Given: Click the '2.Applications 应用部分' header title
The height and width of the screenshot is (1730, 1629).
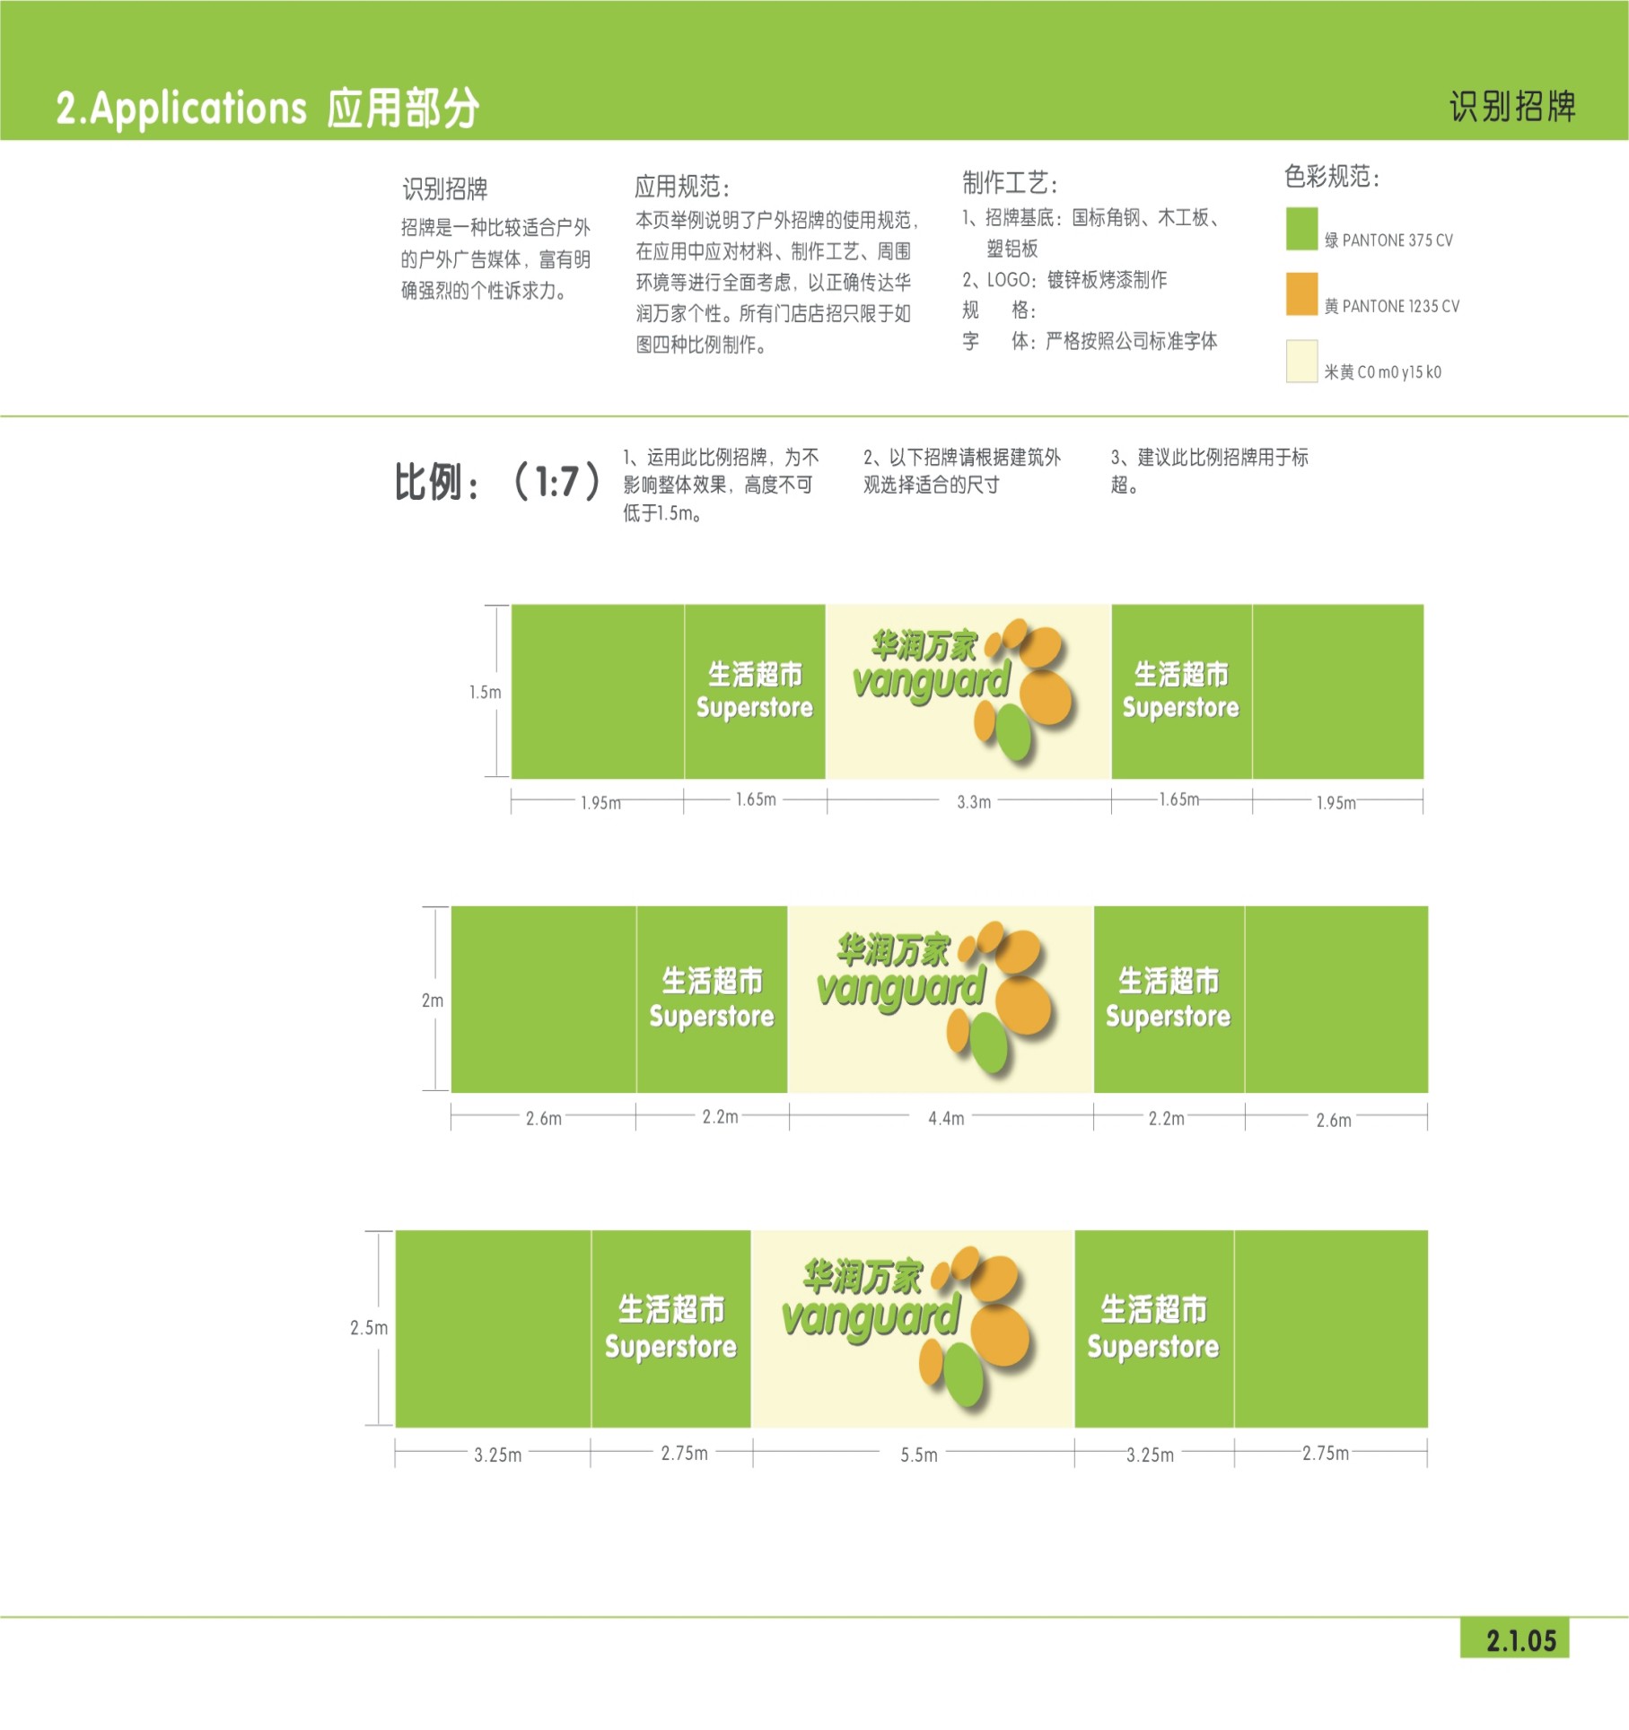Looking at the screenshot, I should (x=267, y=109).
